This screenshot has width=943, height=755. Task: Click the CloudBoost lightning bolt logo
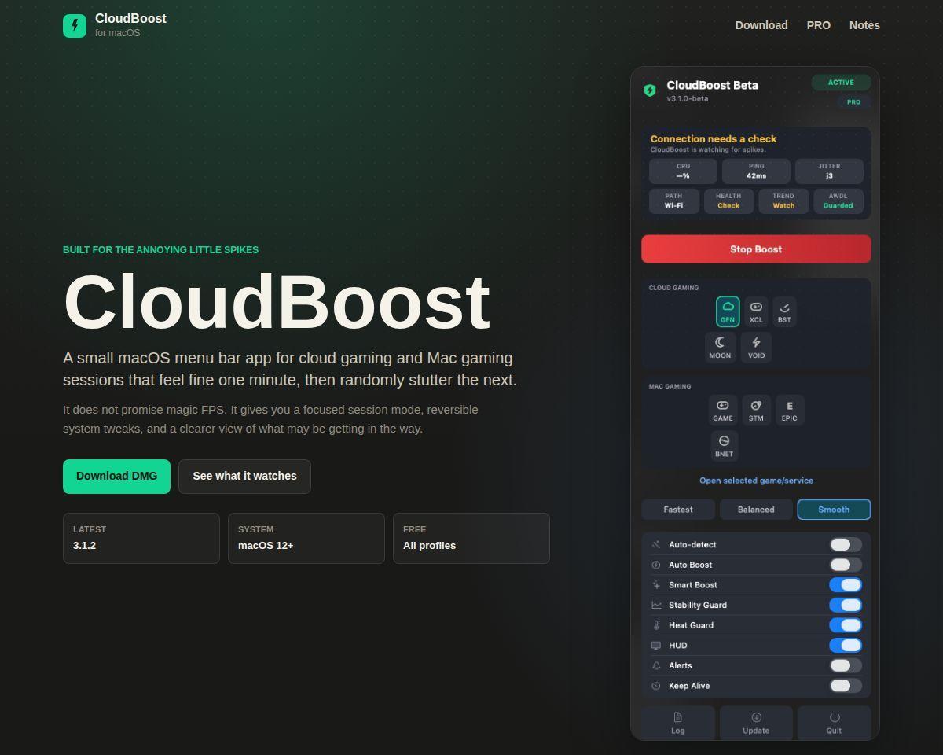point(75,25)
